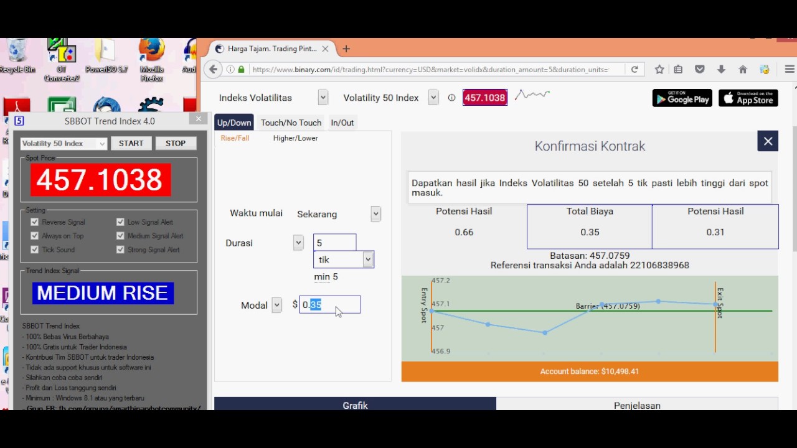This screenshot has height=448, width=797.
Task: Toggle the Strong Signal Alert checkbox
Action: (120, 250)
